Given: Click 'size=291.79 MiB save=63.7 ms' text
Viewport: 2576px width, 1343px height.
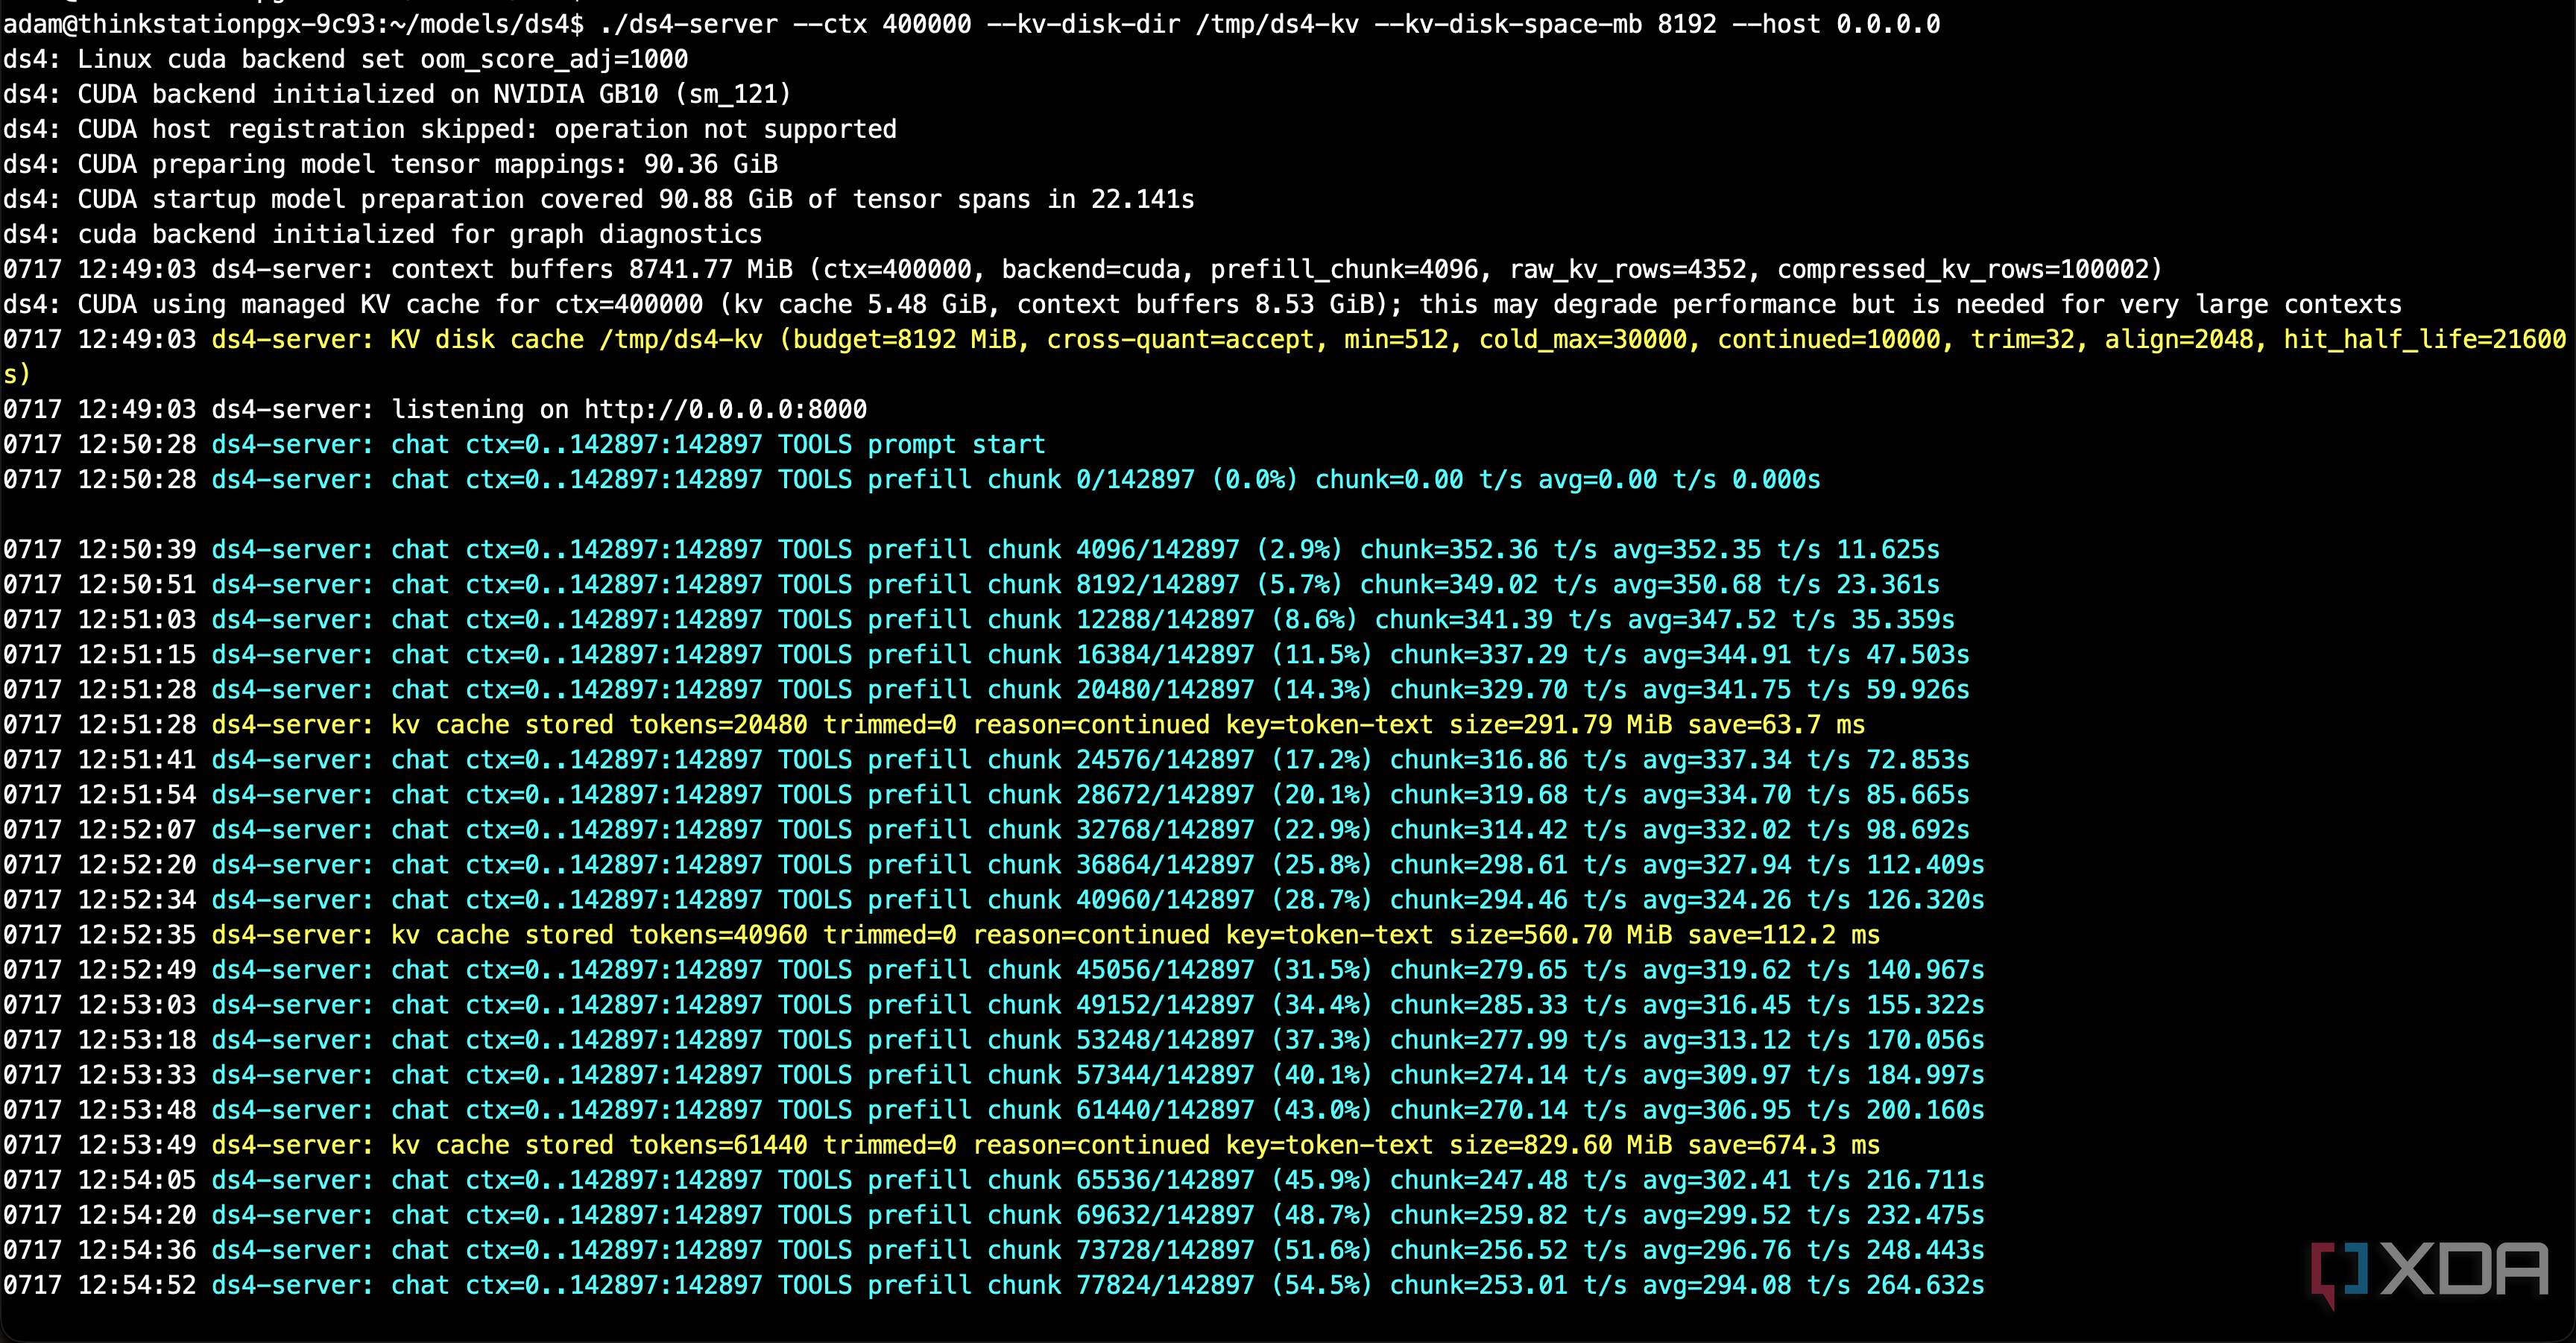Looking at the screenshot, I should click(x=1657, y=724).
